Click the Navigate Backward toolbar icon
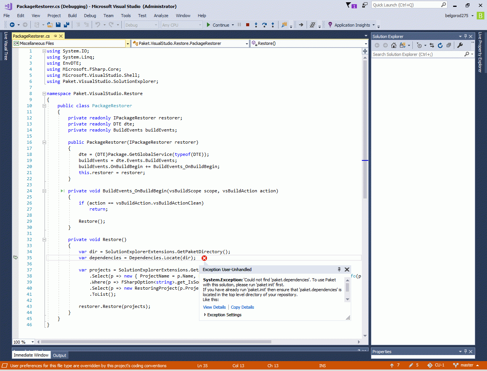This screenshot has height=371, width=487. (12, 25)
